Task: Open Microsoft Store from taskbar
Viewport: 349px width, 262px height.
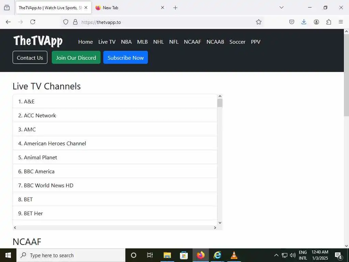Action: (x=184, y=255)
